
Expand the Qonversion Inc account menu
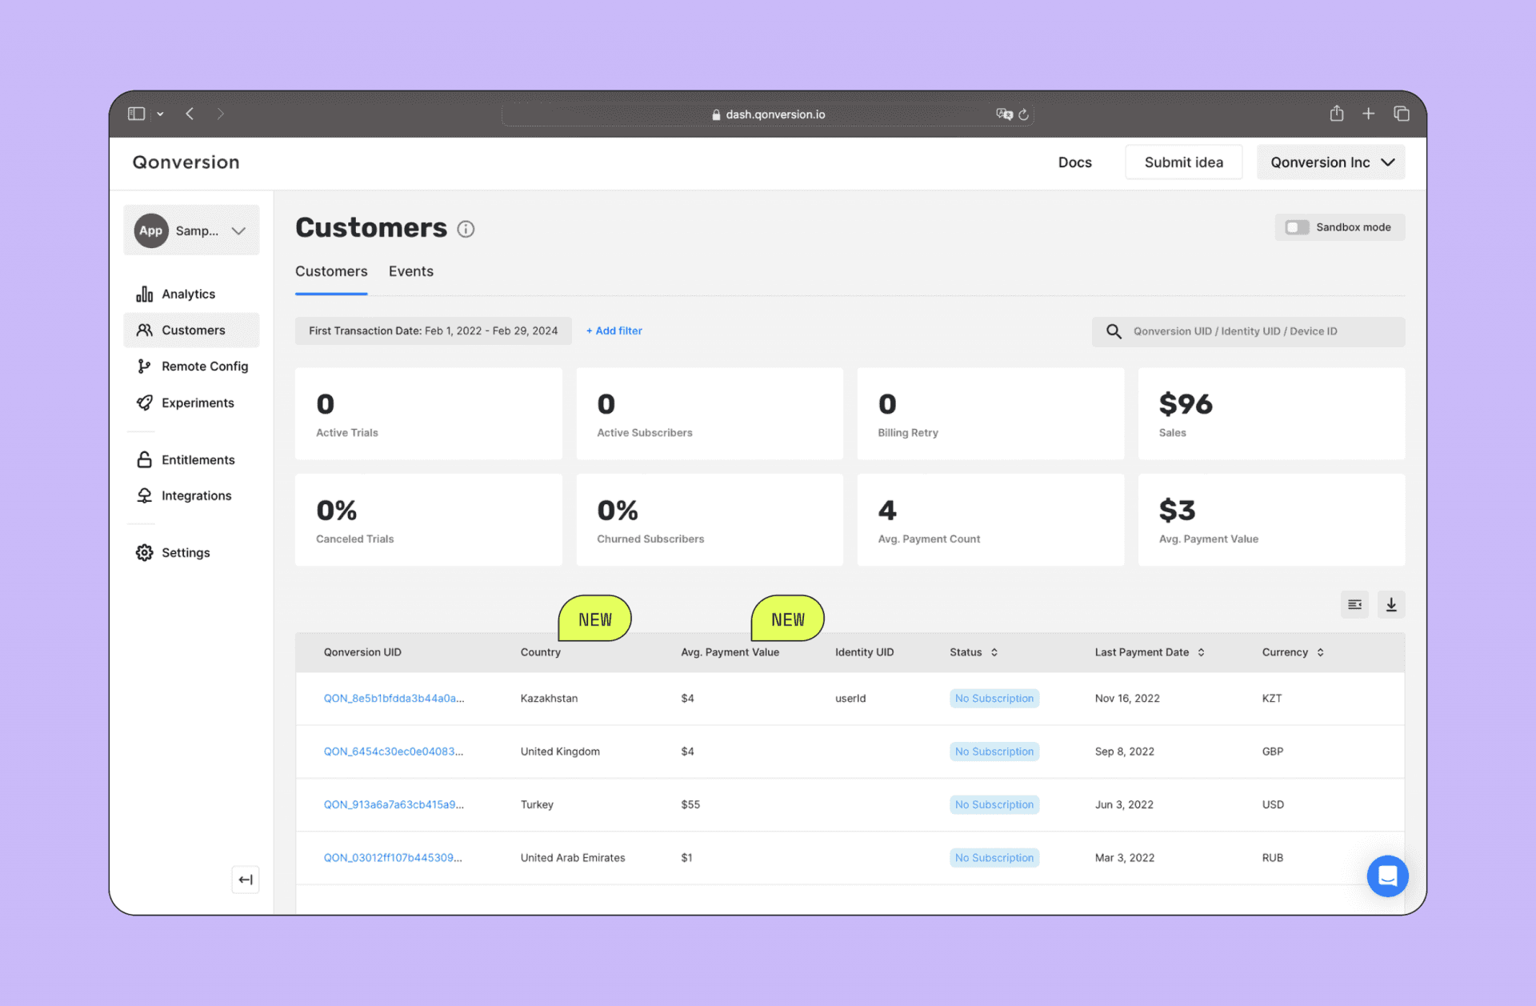coord(1330,162)
